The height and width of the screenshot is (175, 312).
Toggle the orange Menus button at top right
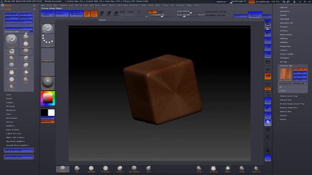click(x=252, y=1)
